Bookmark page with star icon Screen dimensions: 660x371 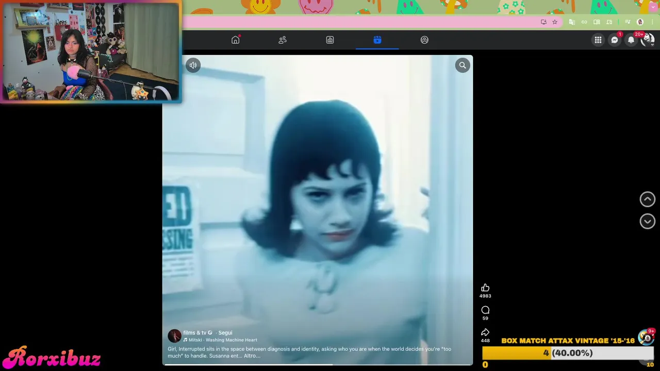pyautogui.click(x=555, y=22)
